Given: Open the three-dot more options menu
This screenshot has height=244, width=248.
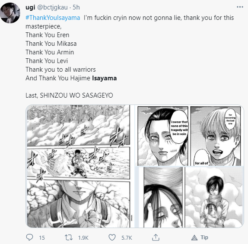Looking at the screenshot, I should pos(240,7).
